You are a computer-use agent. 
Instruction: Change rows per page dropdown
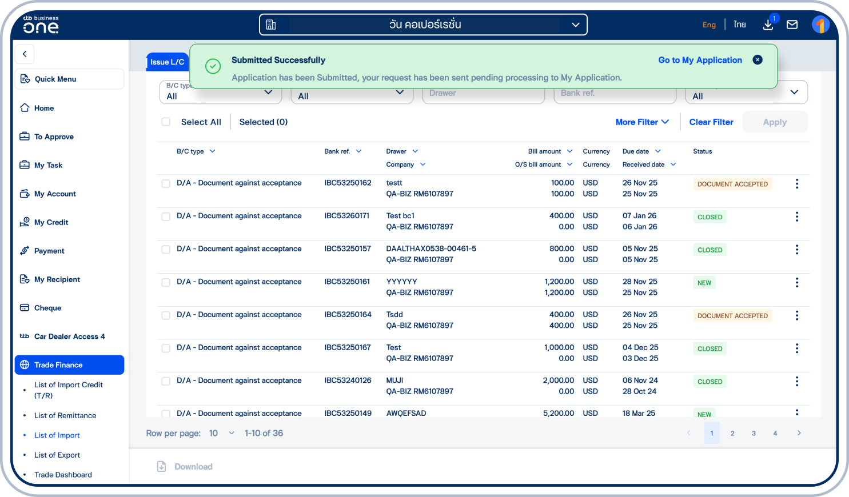[222, 433]
